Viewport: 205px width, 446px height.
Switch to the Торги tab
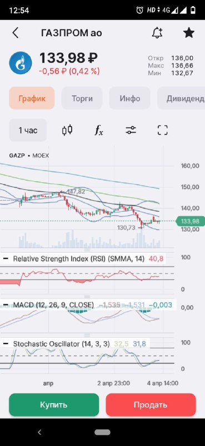(x=82, y=99)
